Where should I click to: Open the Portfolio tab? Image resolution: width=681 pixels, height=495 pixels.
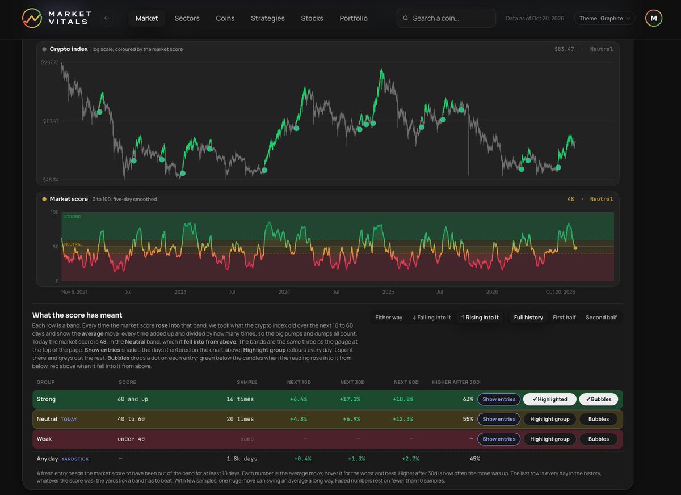point(354,18)
